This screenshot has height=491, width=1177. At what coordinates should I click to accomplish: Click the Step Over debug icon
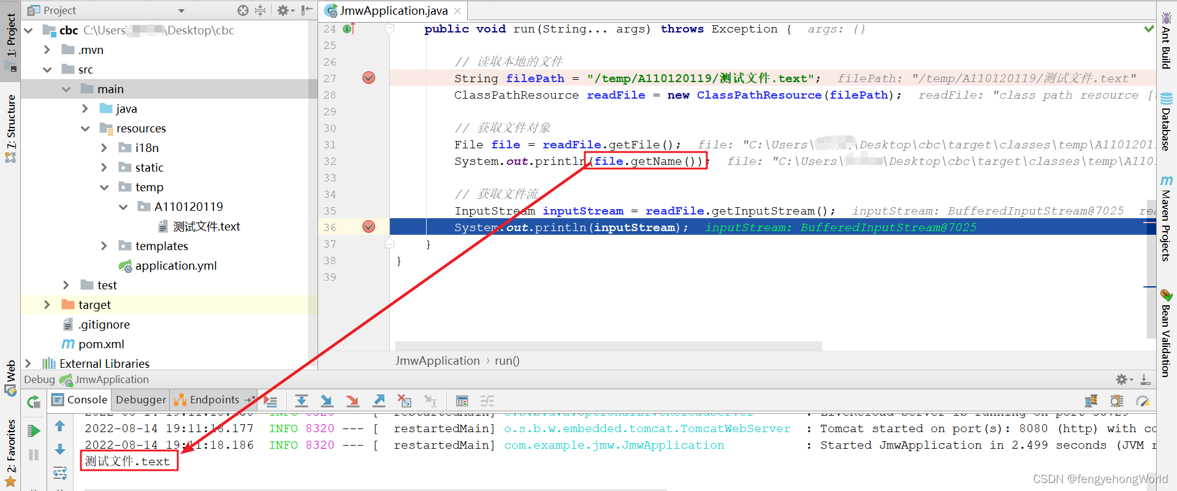[302, 401]
